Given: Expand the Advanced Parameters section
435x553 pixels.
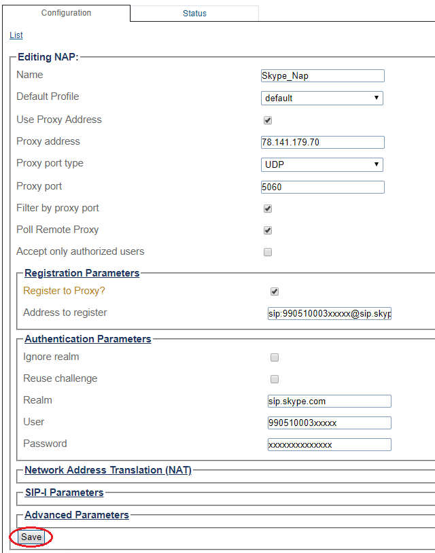Looking at the screenshot, I should [x=77, y=515].
